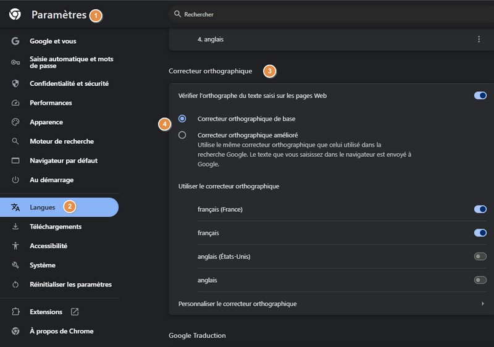Viewport: 494px width, 347px height.
Task: Open À propos de Chrome
Action: pyautogui.click(x=61, y=331)
